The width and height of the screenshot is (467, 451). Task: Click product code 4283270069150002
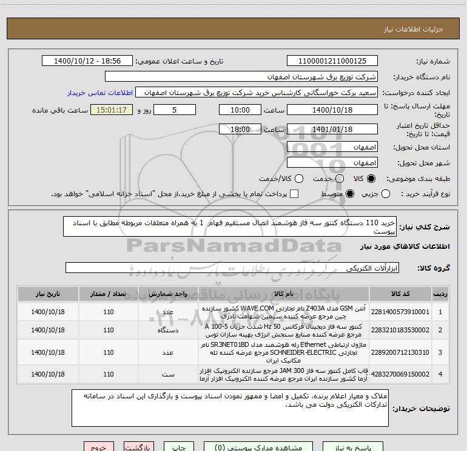(x=400, y=374)
